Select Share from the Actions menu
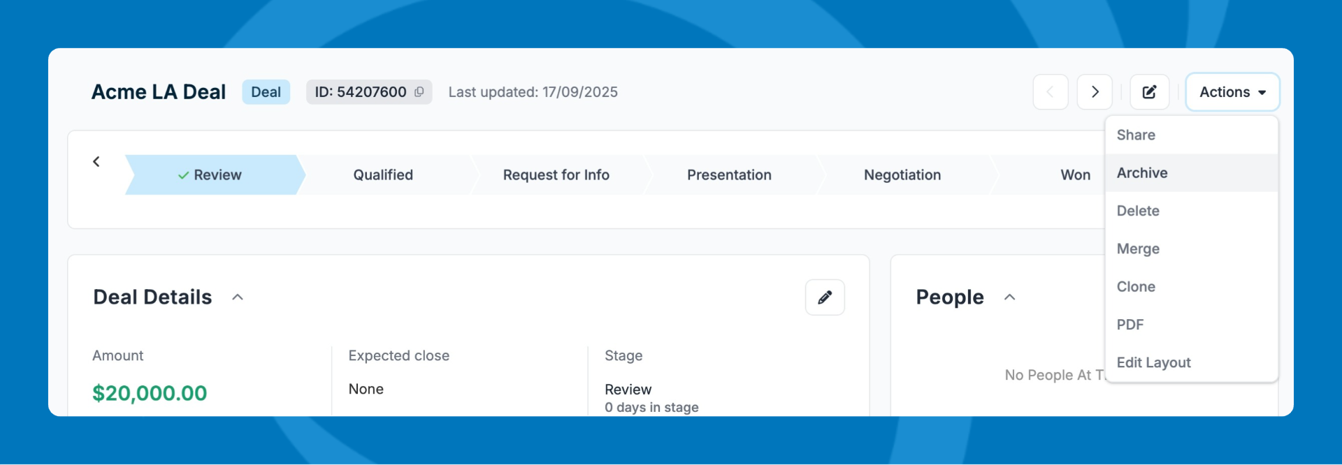This screenshot has width=1342, height=465. [1136, 135]
